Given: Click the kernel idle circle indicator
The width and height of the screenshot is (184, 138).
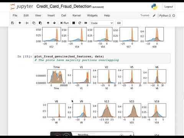Looking at the screenshot, I should click(174, 16).
